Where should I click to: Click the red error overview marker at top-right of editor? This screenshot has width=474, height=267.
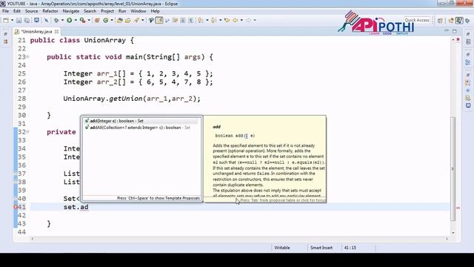tap(458, 39)
